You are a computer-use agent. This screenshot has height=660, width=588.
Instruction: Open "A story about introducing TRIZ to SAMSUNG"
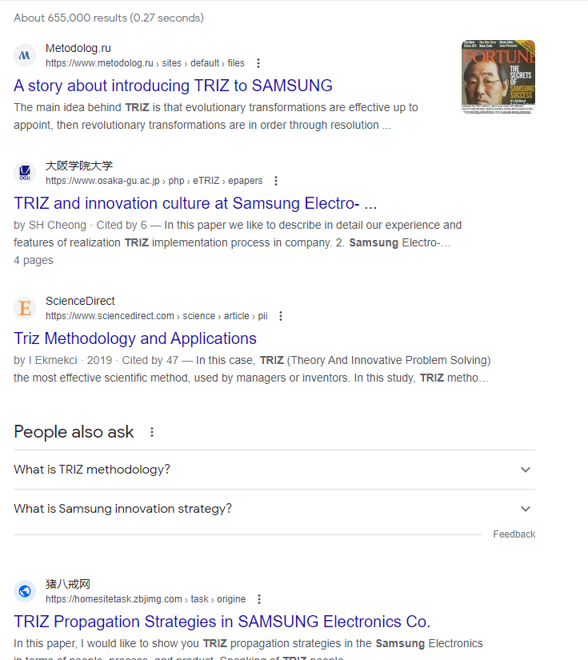coord(173,86)
